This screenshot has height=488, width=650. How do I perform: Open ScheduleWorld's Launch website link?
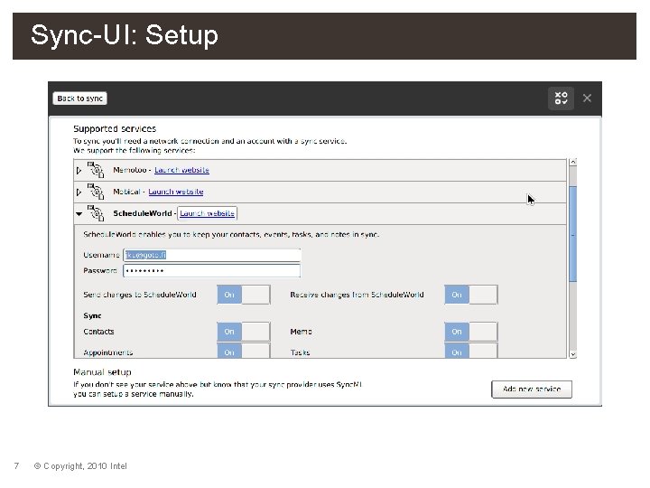point(208,213)
